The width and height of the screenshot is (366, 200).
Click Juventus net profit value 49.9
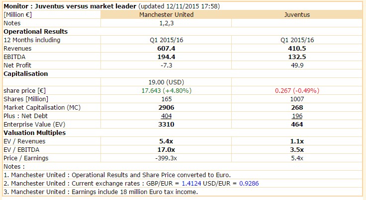click(x=297, y=65)
